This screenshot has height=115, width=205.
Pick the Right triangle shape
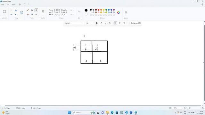(66, 10)
